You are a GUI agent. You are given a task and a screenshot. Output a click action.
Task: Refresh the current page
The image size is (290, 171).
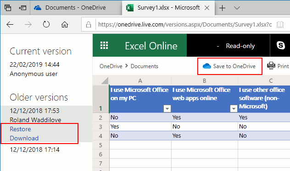[46, 24]
